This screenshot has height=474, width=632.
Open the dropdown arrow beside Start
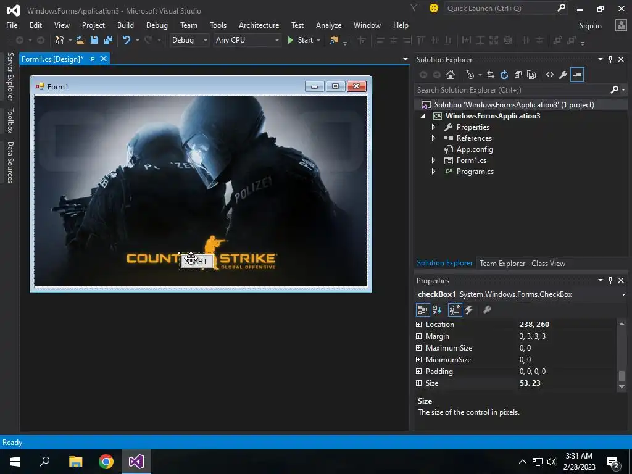(318, 40)
